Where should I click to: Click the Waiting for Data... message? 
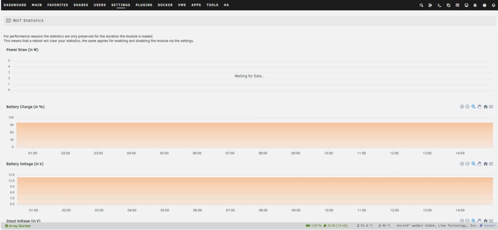[249, 76]
